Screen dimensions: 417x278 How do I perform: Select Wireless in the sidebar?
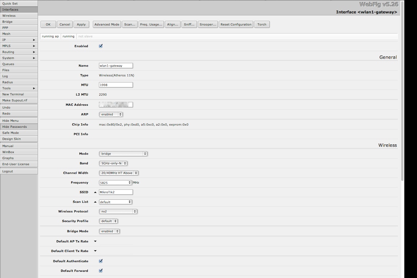19,16
